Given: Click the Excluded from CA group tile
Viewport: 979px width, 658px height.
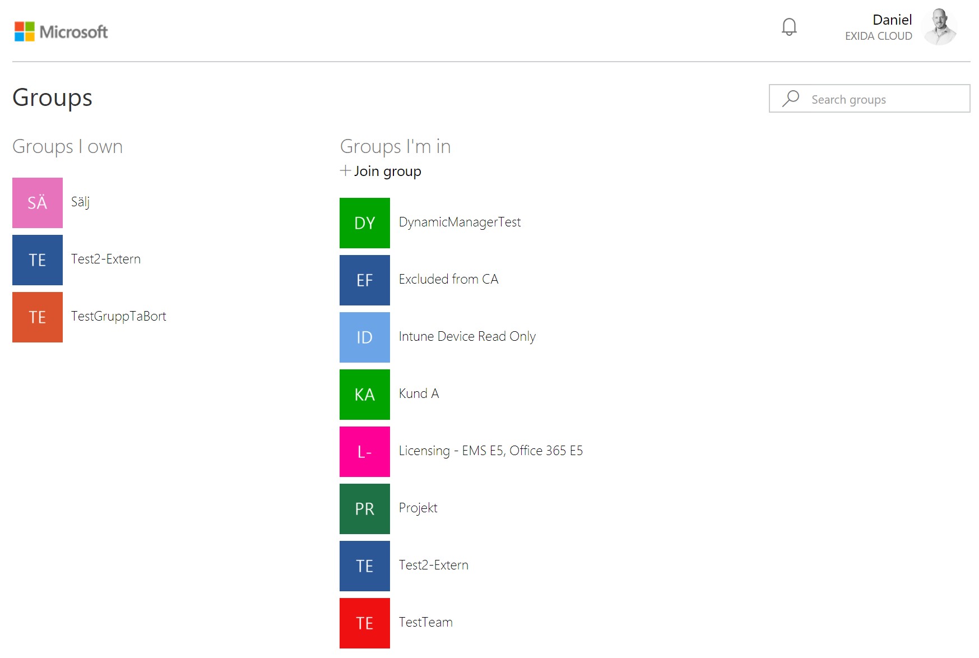Looking at the screenshot, I should point(364,280).
